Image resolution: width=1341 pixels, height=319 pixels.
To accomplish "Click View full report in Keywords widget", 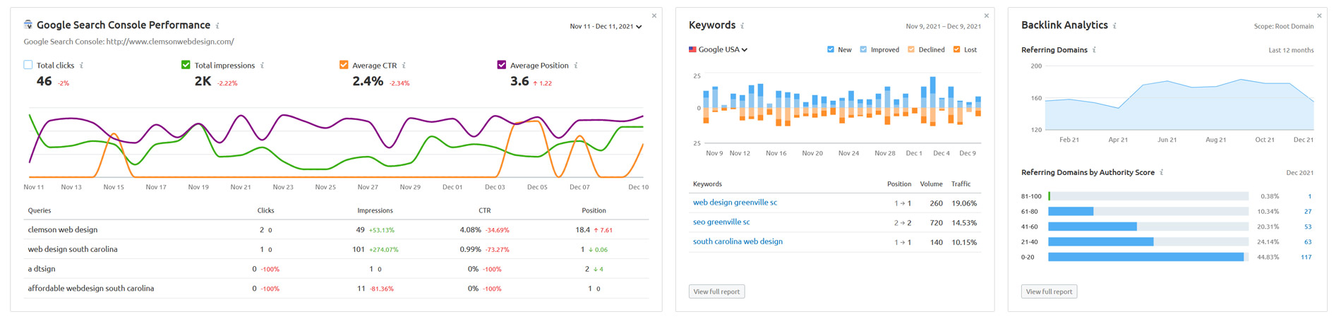I will click(716, 291).
